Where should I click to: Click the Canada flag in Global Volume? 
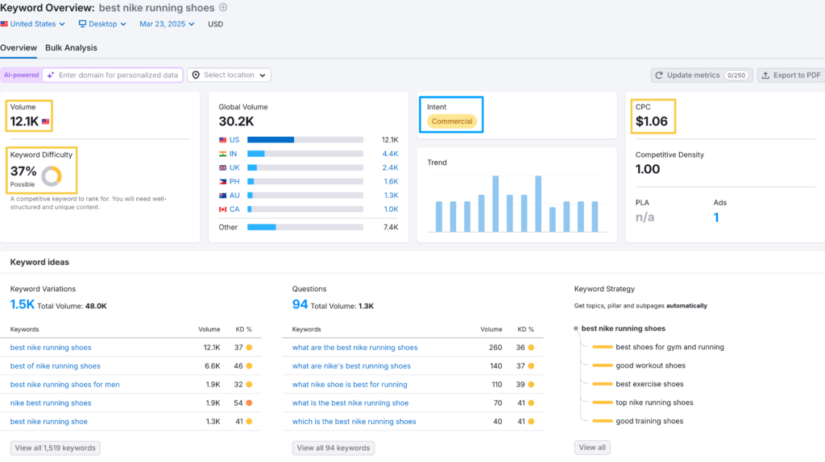tap(222, 209)
